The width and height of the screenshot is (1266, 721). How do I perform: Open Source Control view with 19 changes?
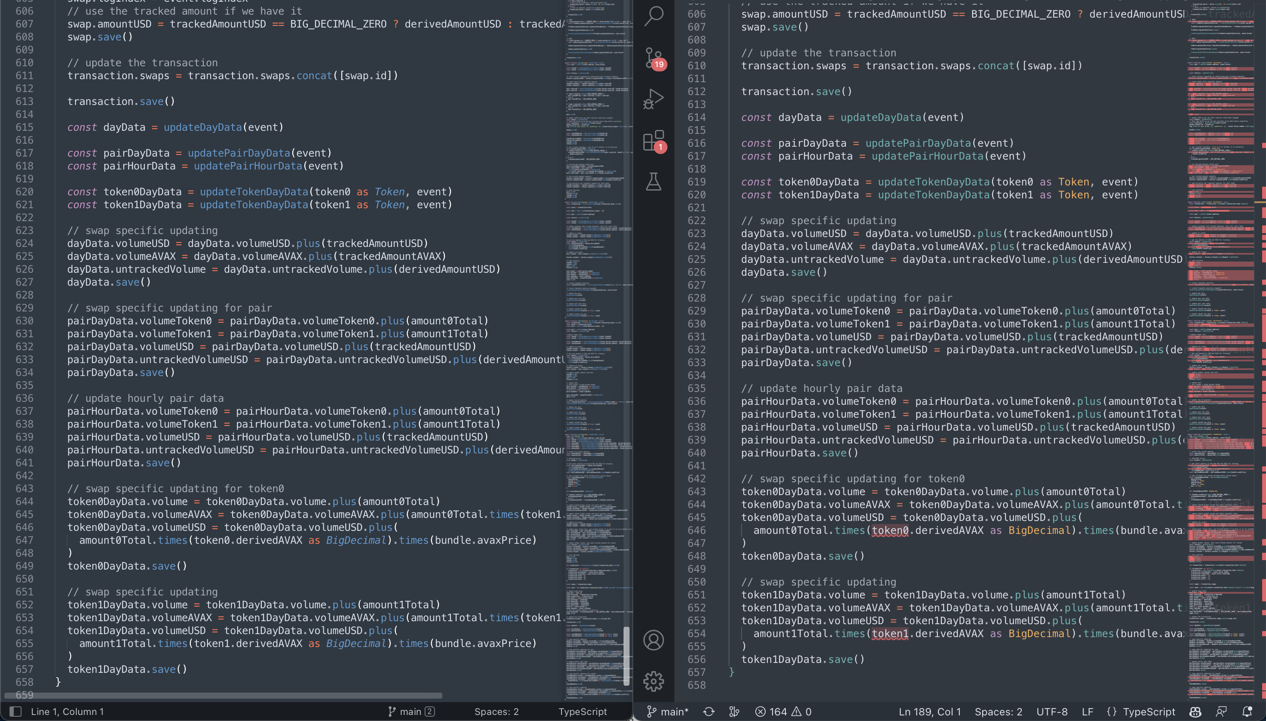click(653, 58)
